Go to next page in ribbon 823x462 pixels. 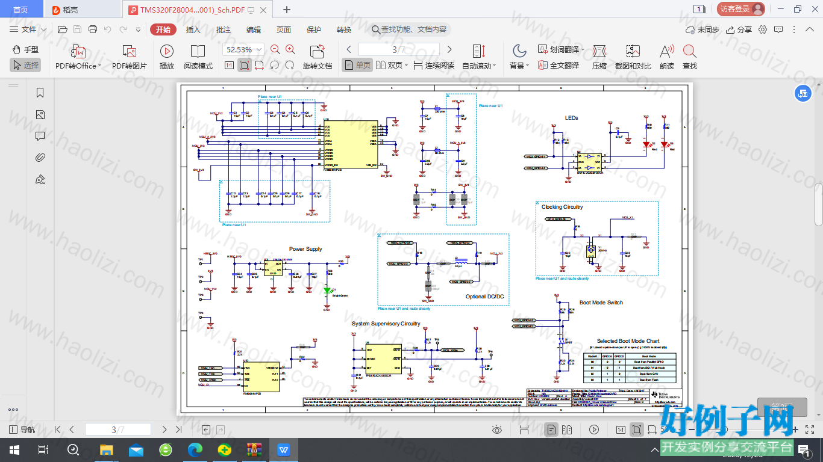(449, 50)
